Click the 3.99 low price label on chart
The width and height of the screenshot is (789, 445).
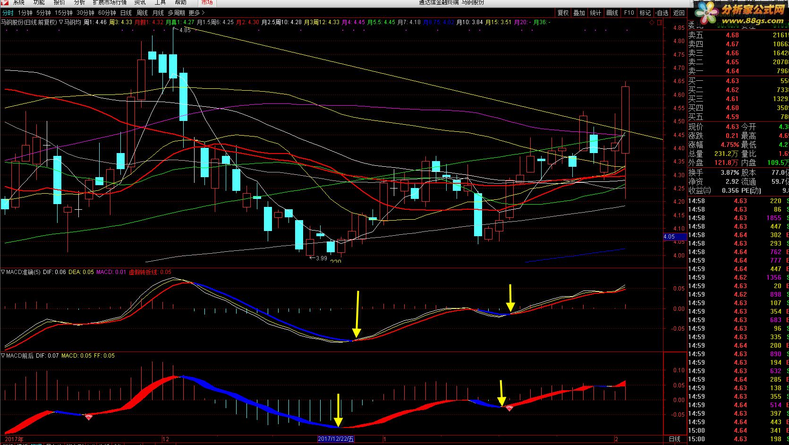pos(321,258)
